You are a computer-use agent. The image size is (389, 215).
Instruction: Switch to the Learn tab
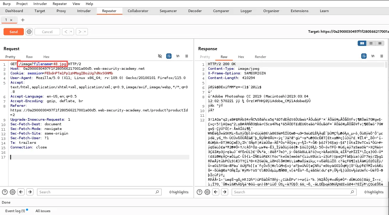tap(324, 11)
